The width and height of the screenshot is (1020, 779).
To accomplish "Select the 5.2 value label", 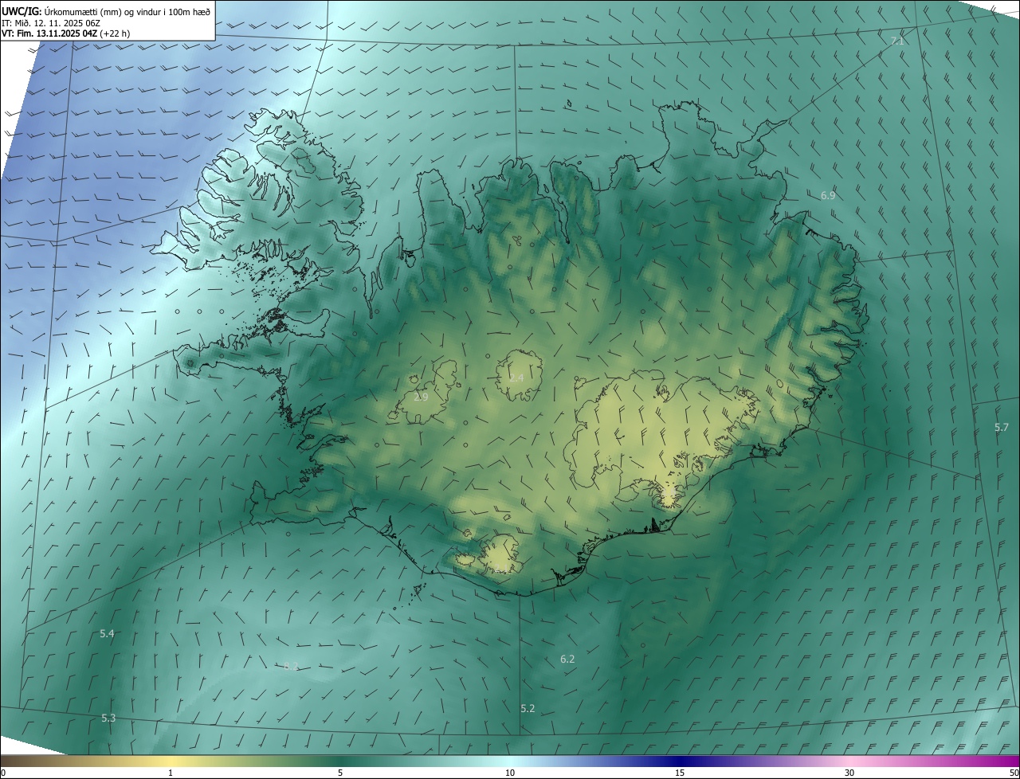I will tap(528, 708).
